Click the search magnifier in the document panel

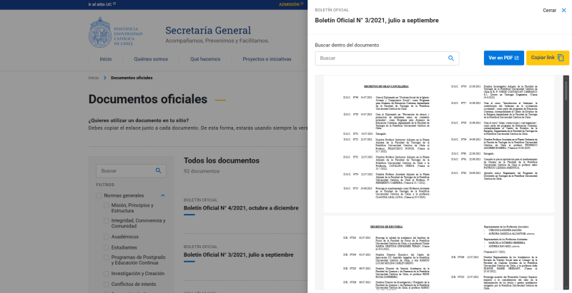tap(451, 58)
